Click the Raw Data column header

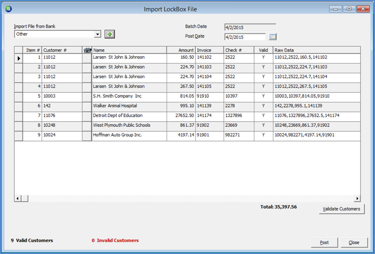(x=317, y=50)
